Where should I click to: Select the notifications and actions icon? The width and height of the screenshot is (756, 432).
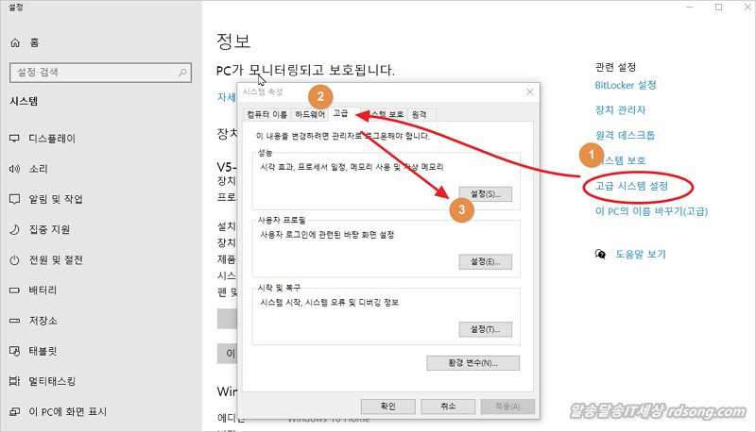point(15,199)
